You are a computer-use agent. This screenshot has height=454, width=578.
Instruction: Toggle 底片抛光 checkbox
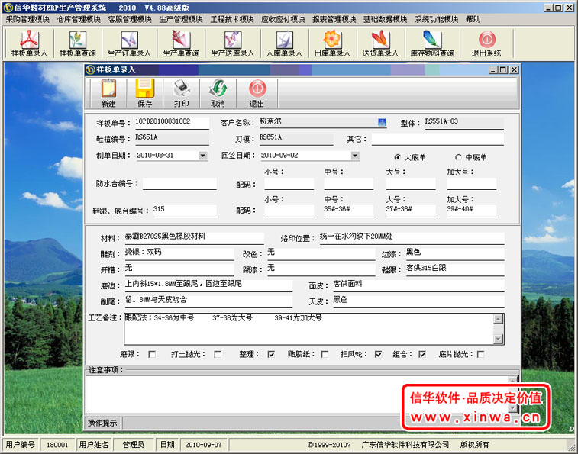(x=481, y=354)
